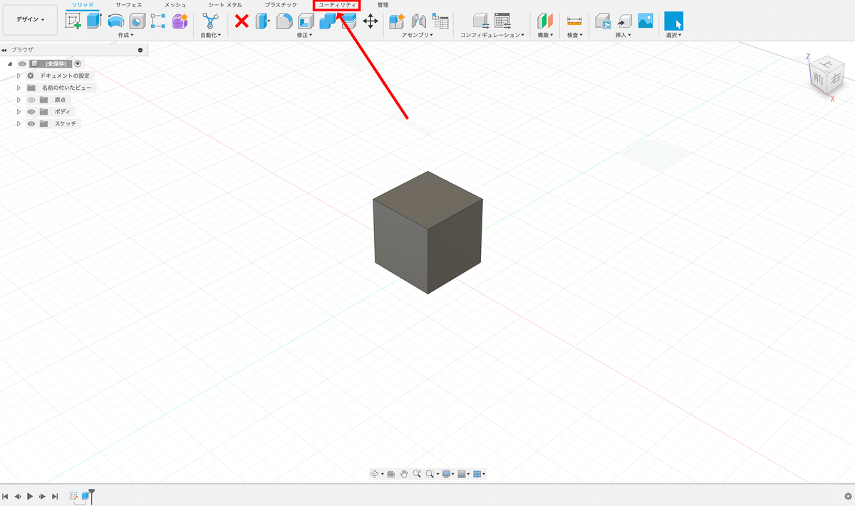Open the アセンブリ dropdown menu

click(x=418, y=34)
